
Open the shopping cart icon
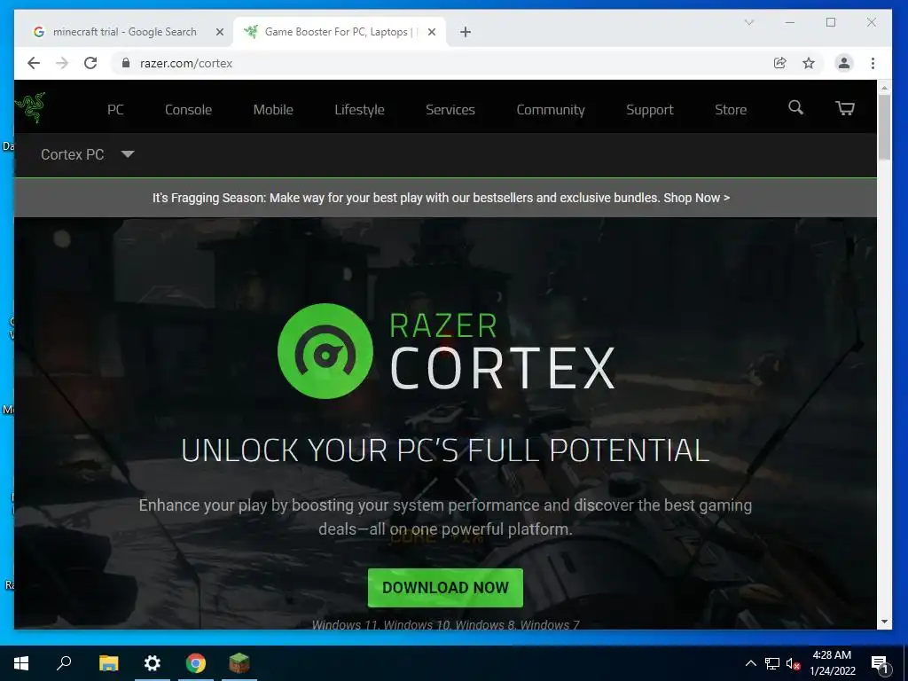845,108
